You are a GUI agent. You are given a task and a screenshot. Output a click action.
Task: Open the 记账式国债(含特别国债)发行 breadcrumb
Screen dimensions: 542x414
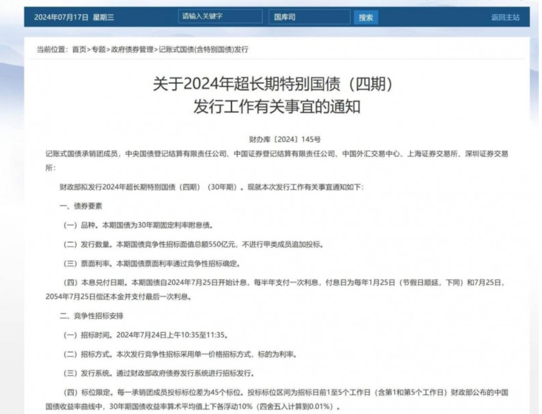coord(203,50)
